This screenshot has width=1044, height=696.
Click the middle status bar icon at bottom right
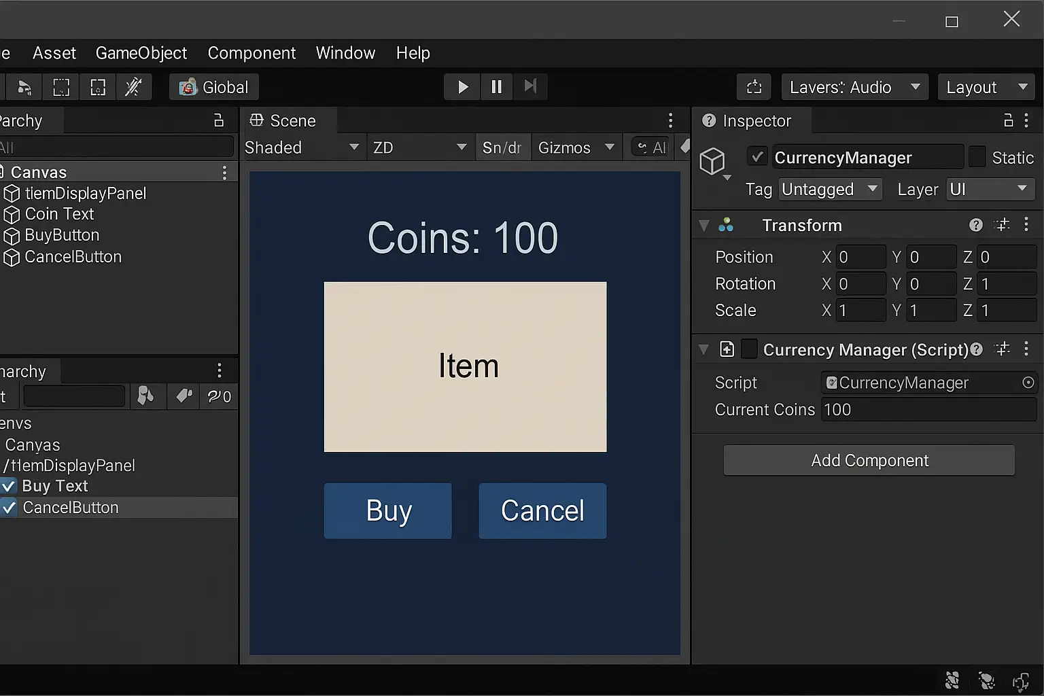986,680
